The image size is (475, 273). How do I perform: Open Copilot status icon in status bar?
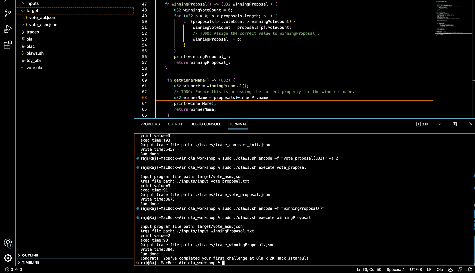pos(450,270)
